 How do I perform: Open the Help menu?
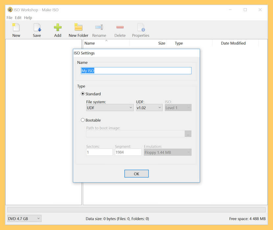(28, 18)
